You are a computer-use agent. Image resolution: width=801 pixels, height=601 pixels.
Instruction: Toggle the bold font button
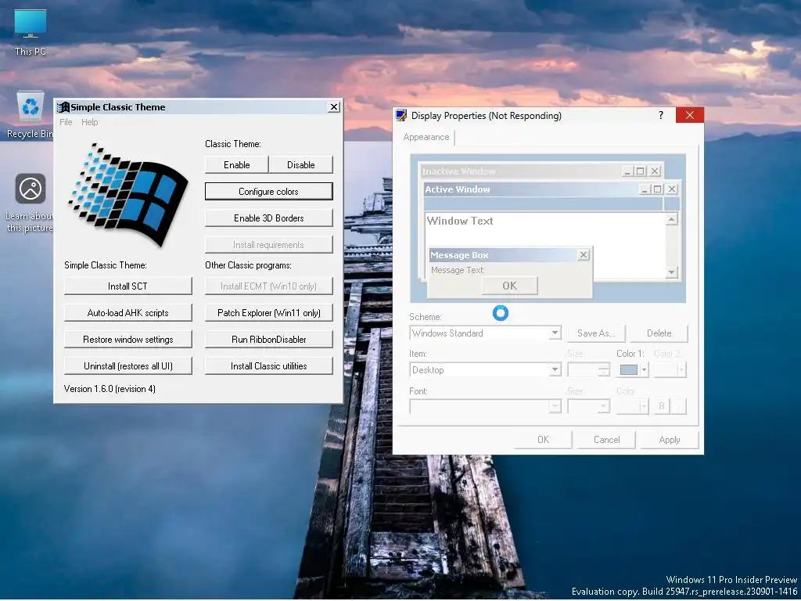point(662,407)
